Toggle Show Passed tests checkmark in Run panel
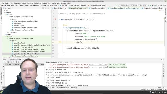Screen dimensions: 167x94 coord(6,62)
